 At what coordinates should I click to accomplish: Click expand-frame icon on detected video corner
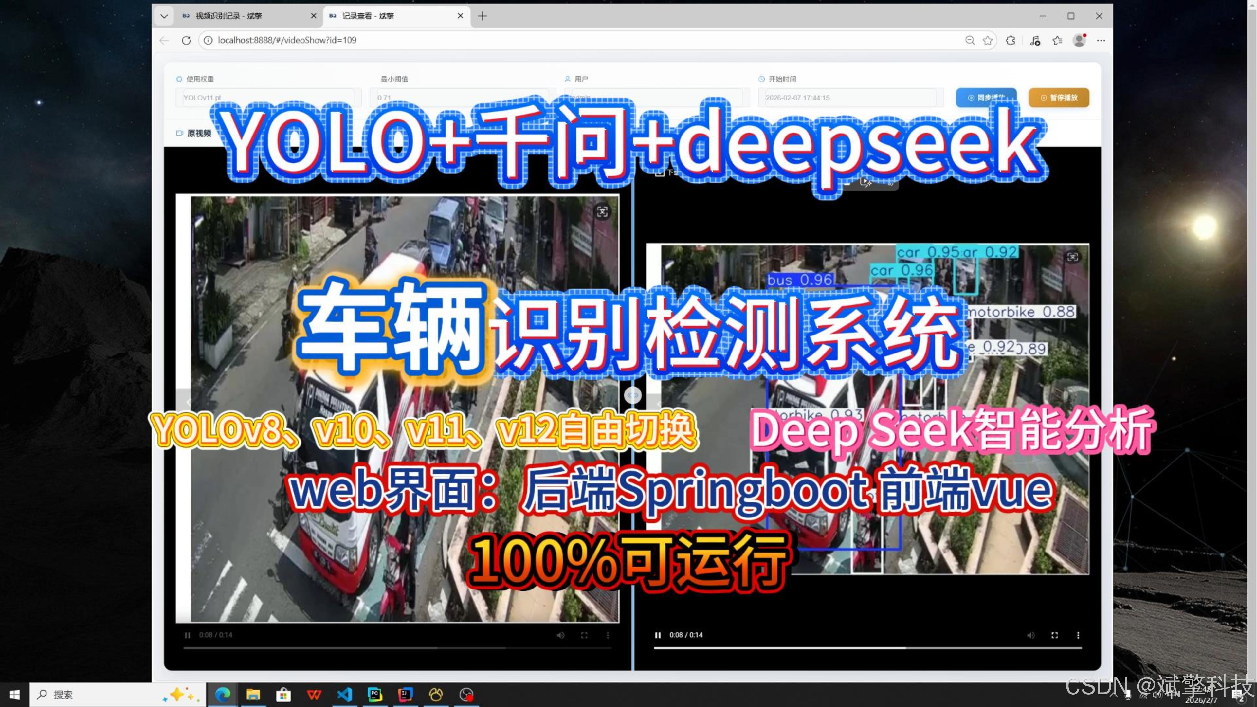coord(1072,257)
